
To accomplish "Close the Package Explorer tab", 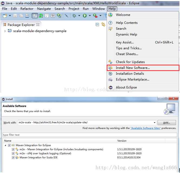I will (x=38, y=25).
